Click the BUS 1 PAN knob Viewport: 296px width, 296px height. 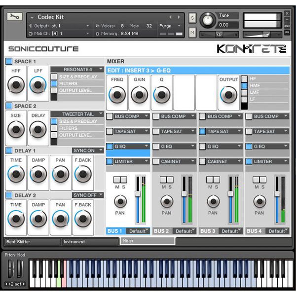click(x=120, y=201)
